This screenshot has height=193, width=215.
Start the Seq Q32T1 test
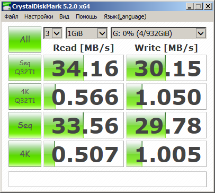(x=25, y=68)
